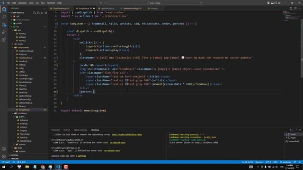Collapse the components folder
The image size is (303, 170).
23,47
